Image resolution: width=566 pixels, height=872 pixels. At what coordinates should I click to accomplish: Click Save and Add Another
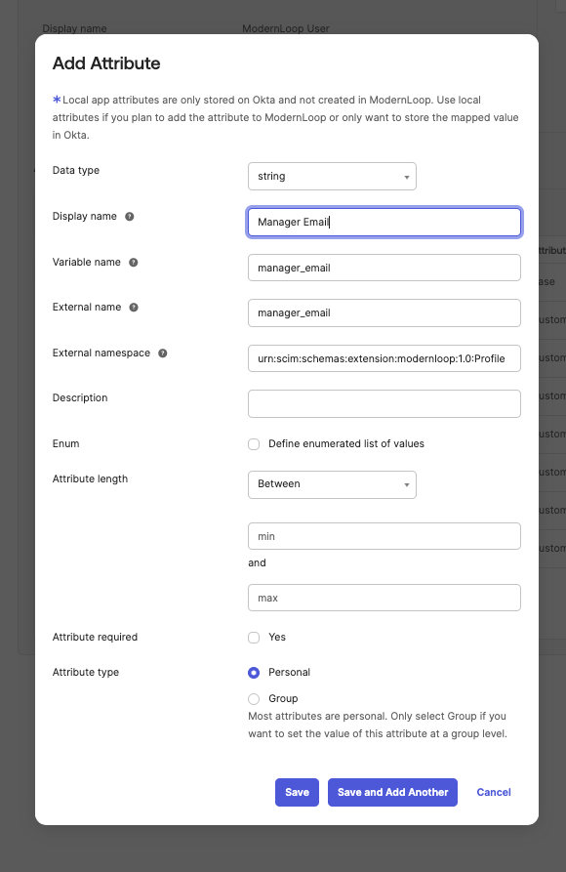[x=392, y=793]
